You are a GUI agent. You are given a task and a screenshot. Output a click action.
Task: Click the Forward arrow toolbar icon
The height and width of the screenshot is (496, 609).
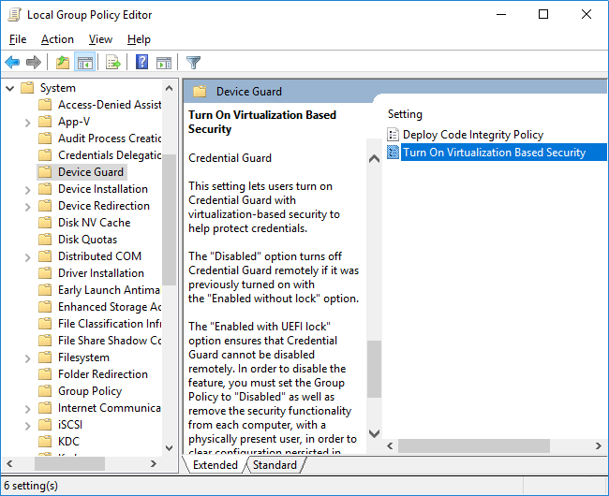pos(34,63)
